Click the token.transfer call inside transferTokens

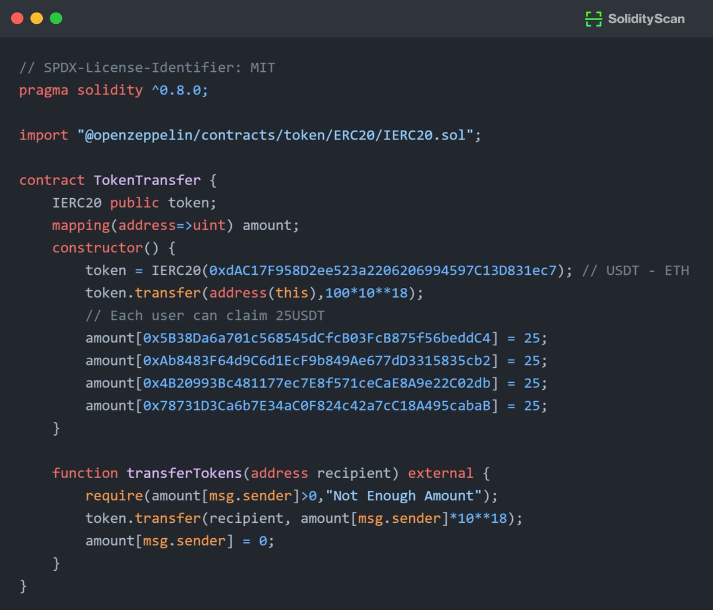tap(141, 518)
